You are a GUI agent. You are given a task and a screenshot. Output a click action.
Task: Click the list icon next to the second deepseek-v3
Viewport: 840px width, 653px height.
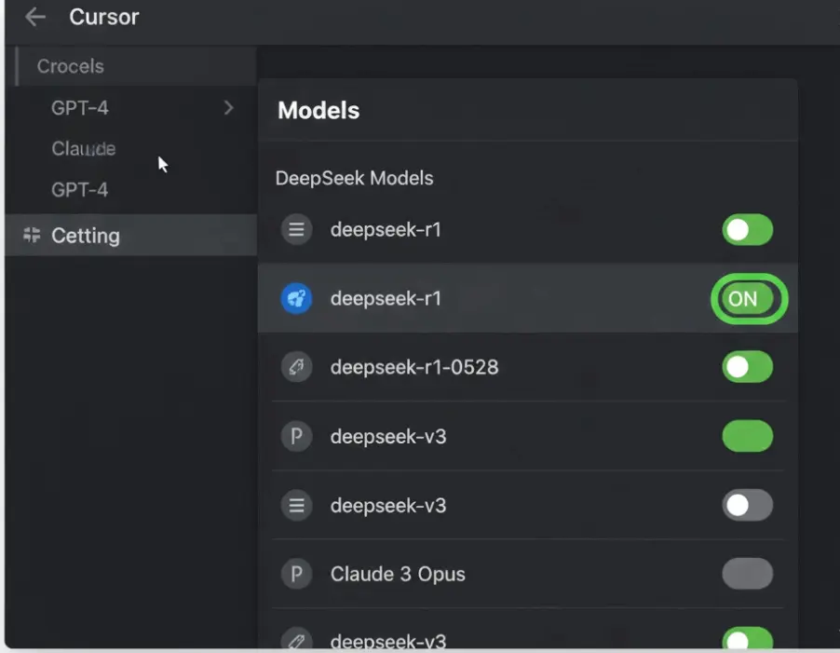296,505
